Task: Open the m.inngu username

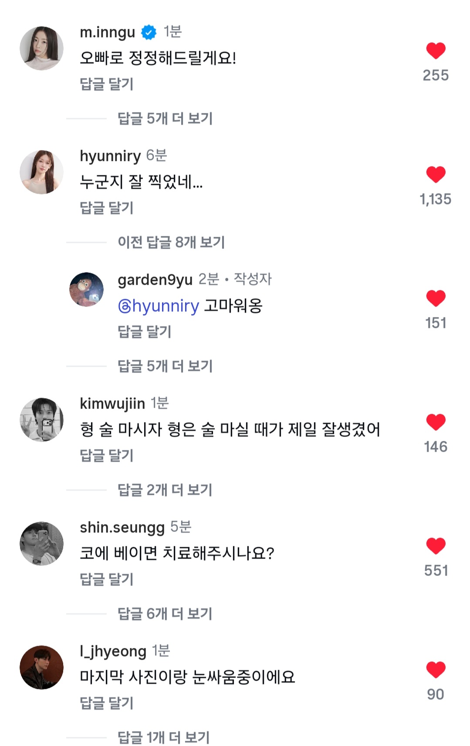Action: 108,32
